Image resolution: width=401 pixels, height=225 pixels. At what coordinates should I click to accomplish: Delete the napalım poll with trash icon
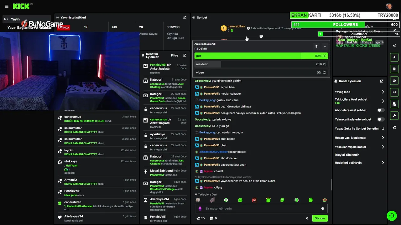point(316,47)
